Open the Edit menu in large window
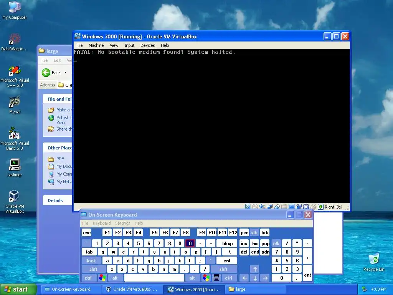 click(x=57, y=60)
